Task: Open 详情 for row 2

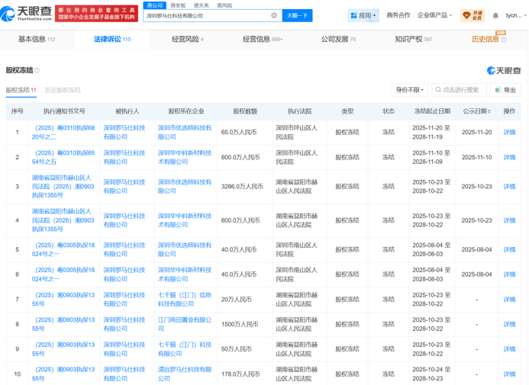Action: click(x=509, y=157)
